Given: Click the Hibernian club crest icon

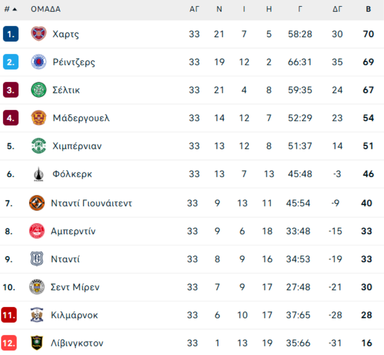Looking at the screenshot, I should point(38,146).
